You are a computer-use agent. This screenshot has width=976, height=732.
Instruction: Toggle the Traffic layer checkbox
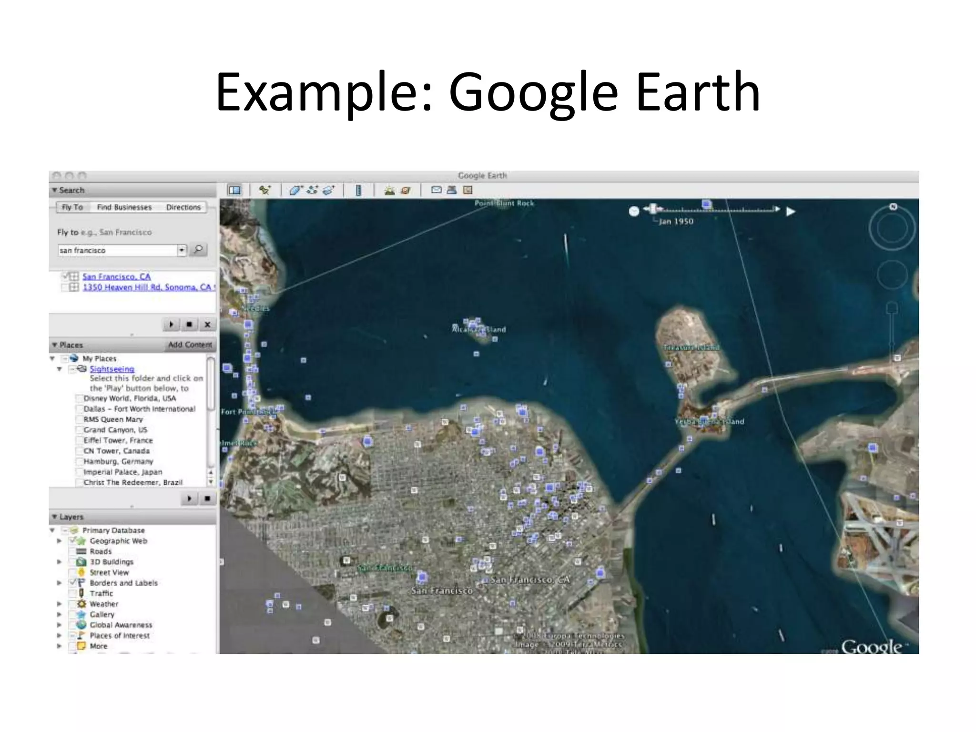[73, 593]
